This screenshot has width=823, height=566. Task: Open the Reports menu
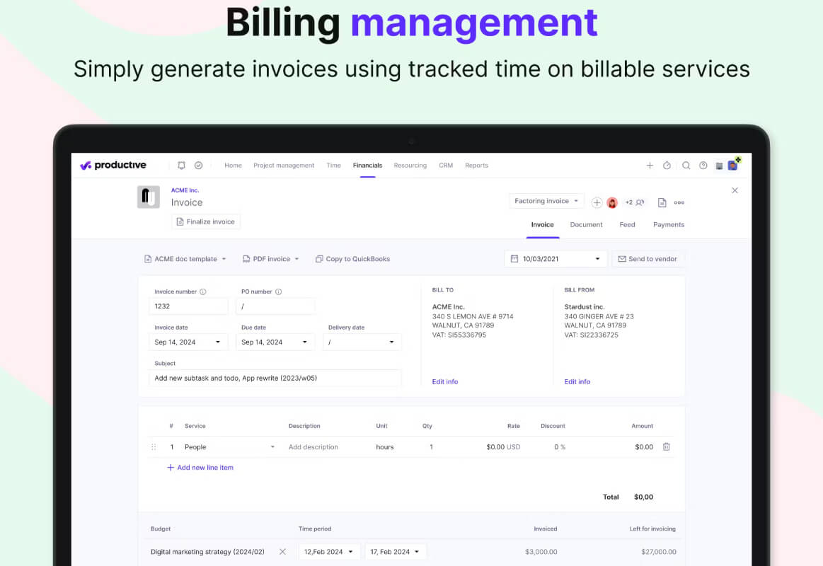(x=476, y=166)
